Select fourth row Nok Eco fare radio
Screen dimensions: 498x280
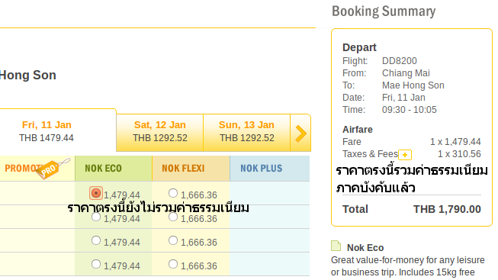tap(96, 264)
